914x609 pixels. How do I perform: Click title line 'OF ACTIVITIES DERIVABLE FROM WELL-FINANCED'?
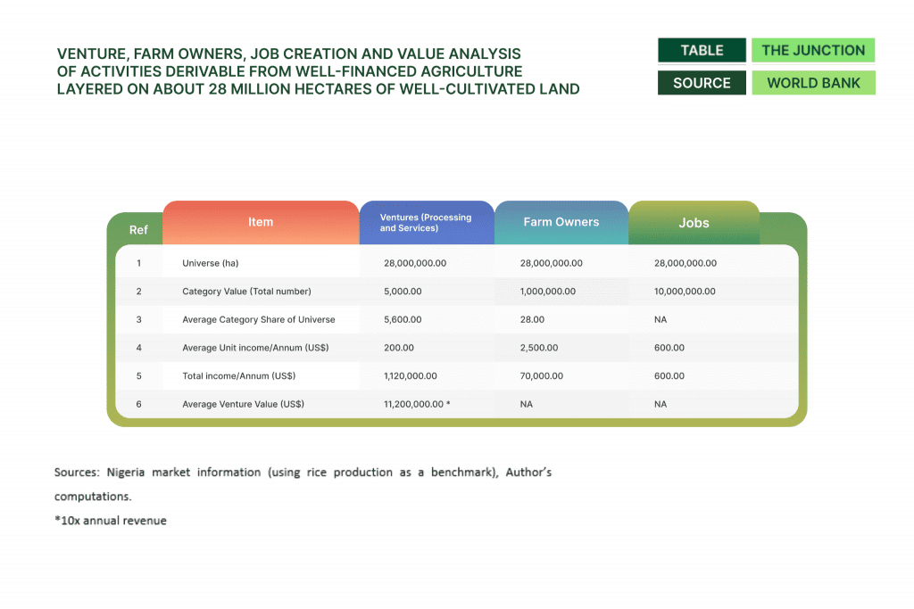[x=290, y=71]
